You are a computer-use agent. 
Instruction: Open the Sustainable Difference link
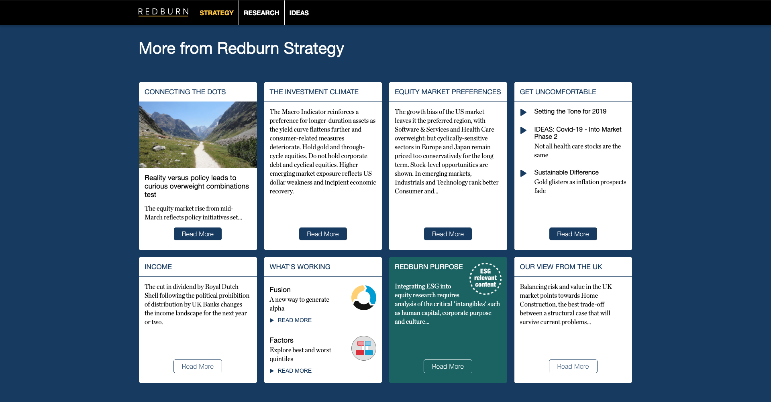tap(566, 172)
